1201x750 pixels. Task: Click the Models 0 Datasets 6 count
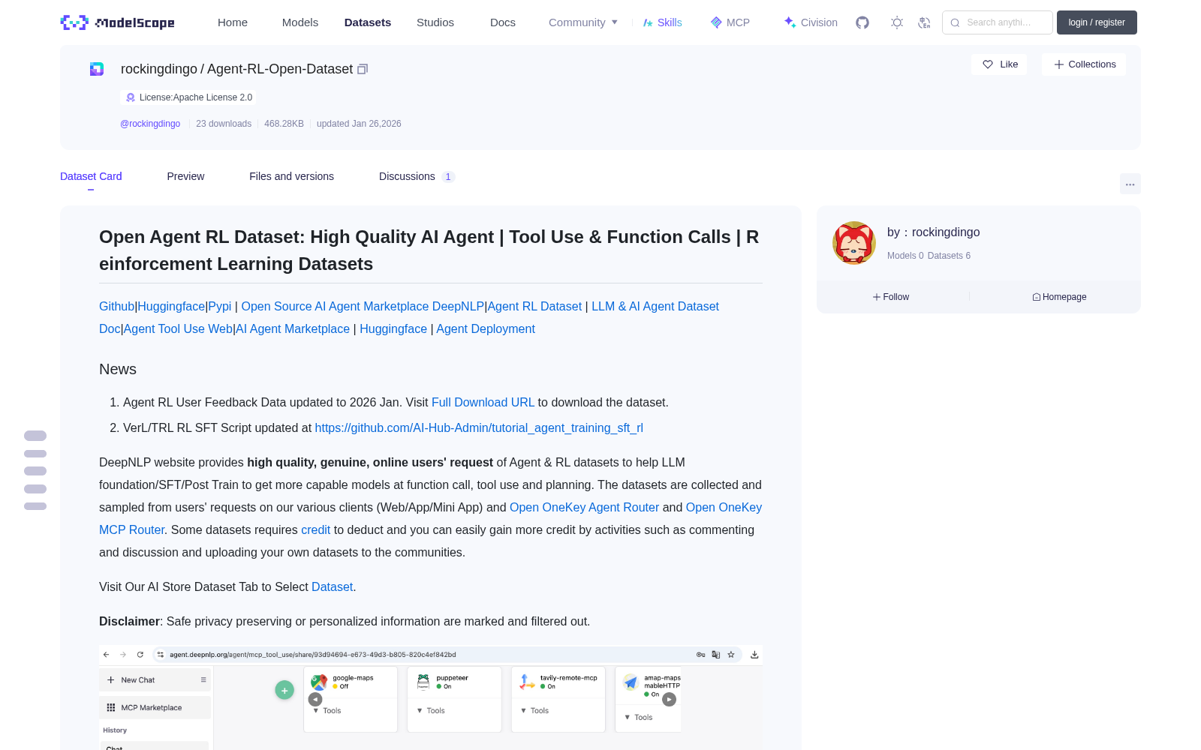click(x=929, y=256)
